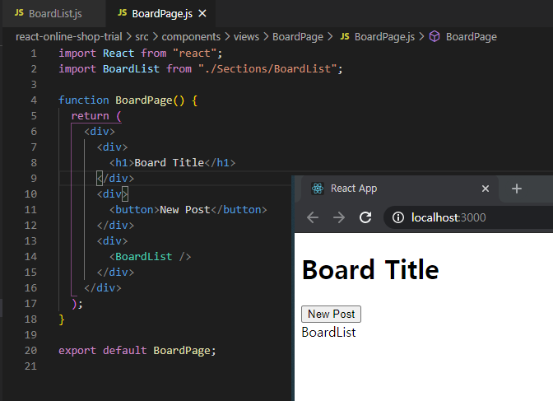
Task: Click the New Post button
Action: [x=331, y=315]
